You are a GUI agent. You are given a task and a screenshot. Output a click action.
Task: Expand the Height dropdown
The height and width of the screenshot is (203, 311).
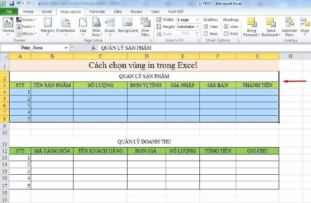coord(197,27)
